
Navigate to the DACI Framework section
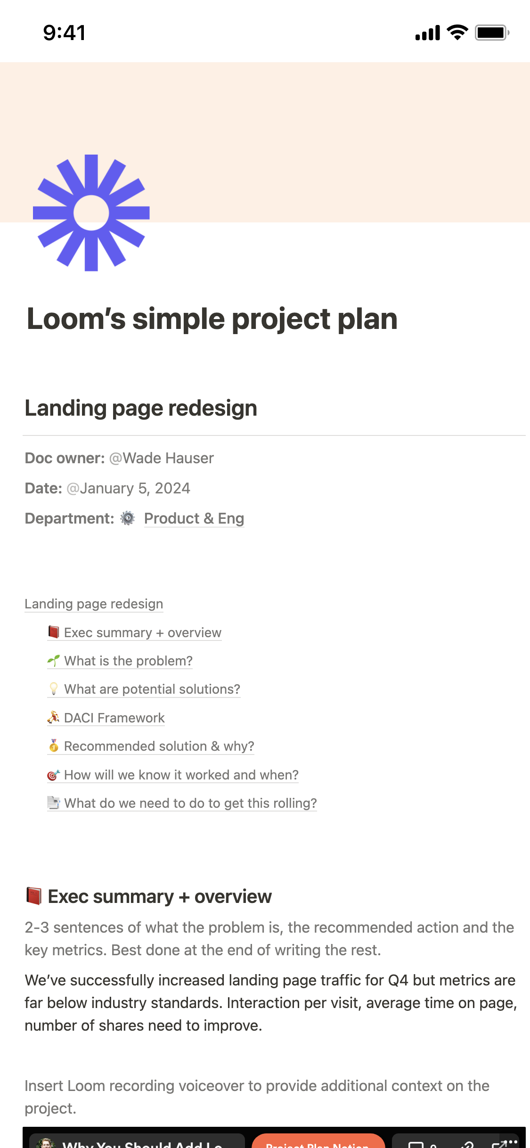pos(114,717)
